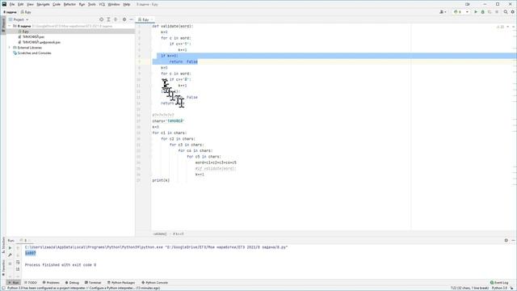Image resolution: width=517 pixels, height=291 pixels.
Task: Open the TODO tool window
Action: point(31,283)
